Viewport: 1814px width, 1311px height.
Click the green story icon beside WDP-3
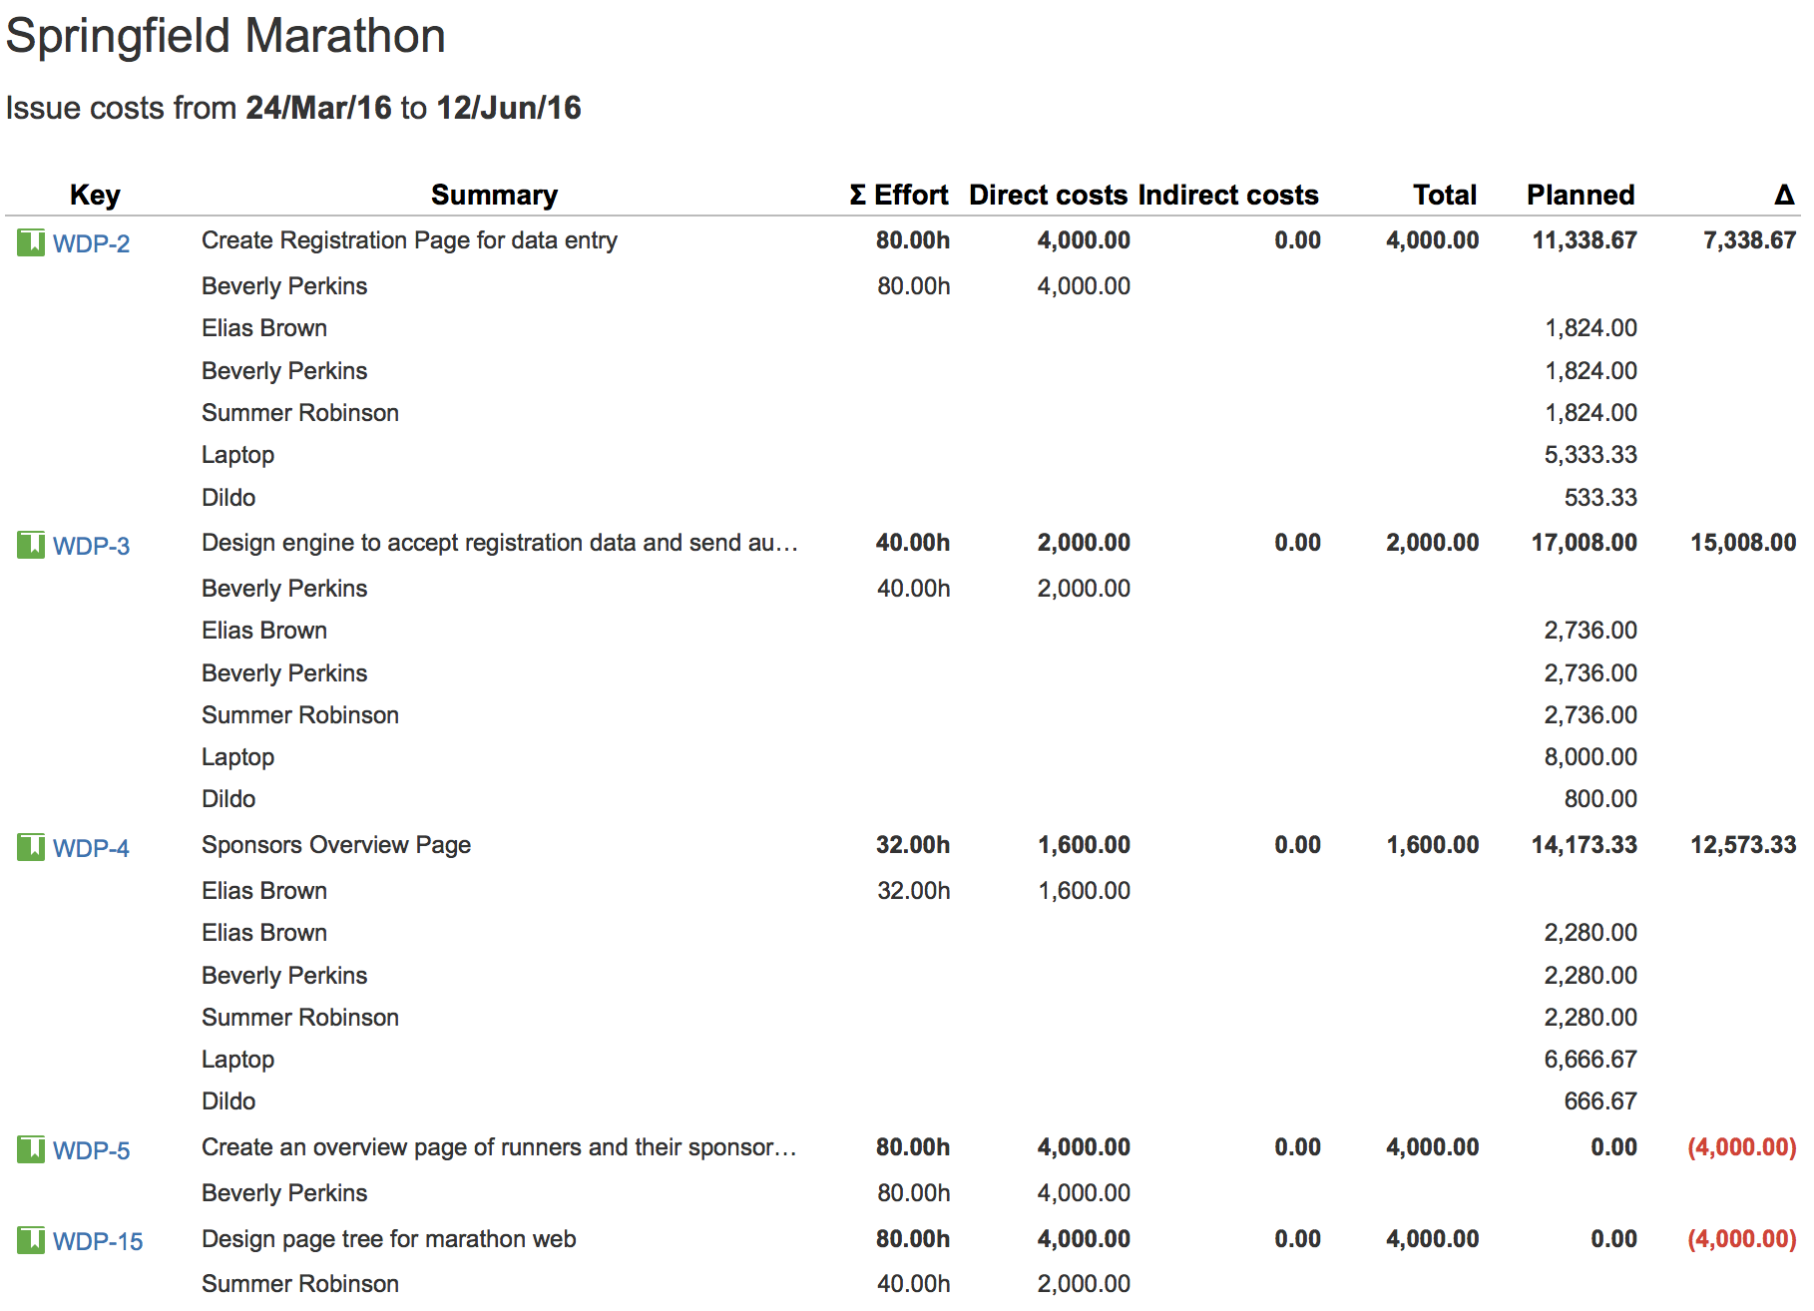(31, 545)
